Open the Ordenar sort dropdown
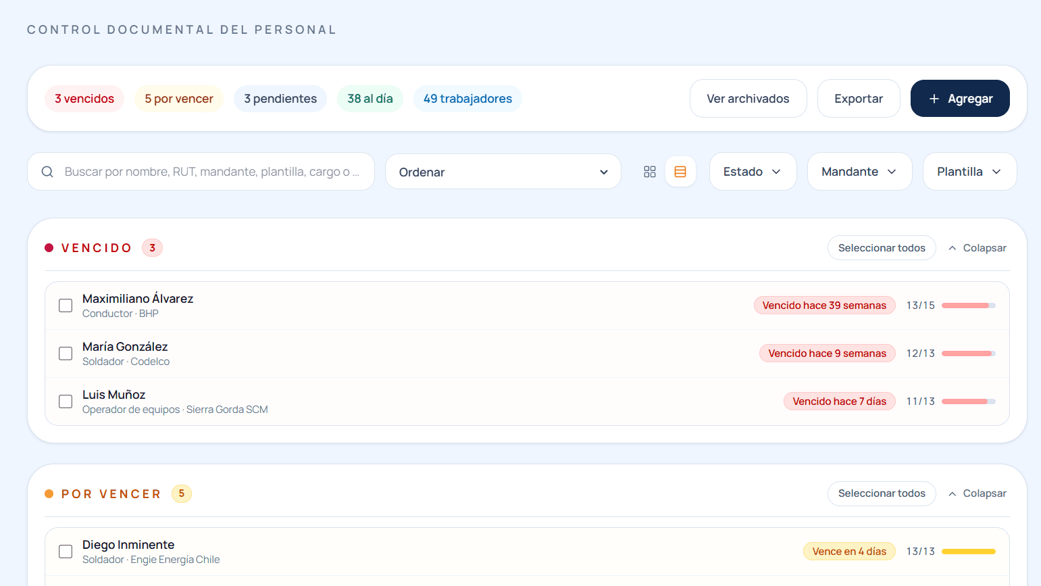This screenshot has height=586, width=1041. click(503, 172)
